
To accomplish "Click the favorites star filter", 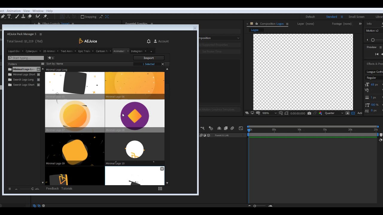I will coord(51,58).
